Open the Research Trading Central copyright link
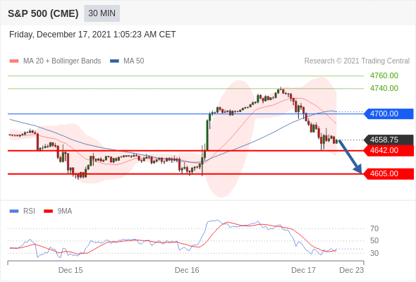416x282 pixels. coord(357,61)
